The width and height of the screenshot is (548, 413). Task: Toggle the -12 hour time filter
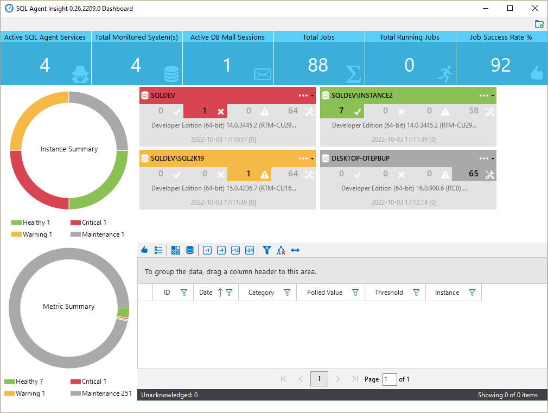[x=235, y=250]
